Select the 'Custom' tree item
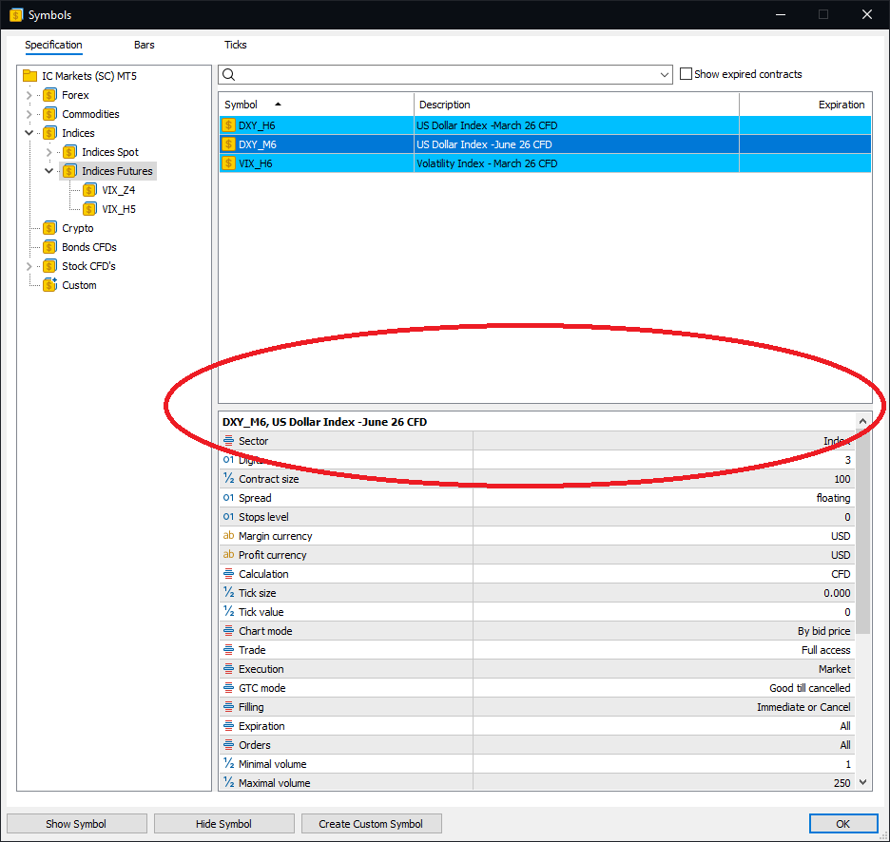The width and height of the screenshot is (890, 842). tap(79, 285)
